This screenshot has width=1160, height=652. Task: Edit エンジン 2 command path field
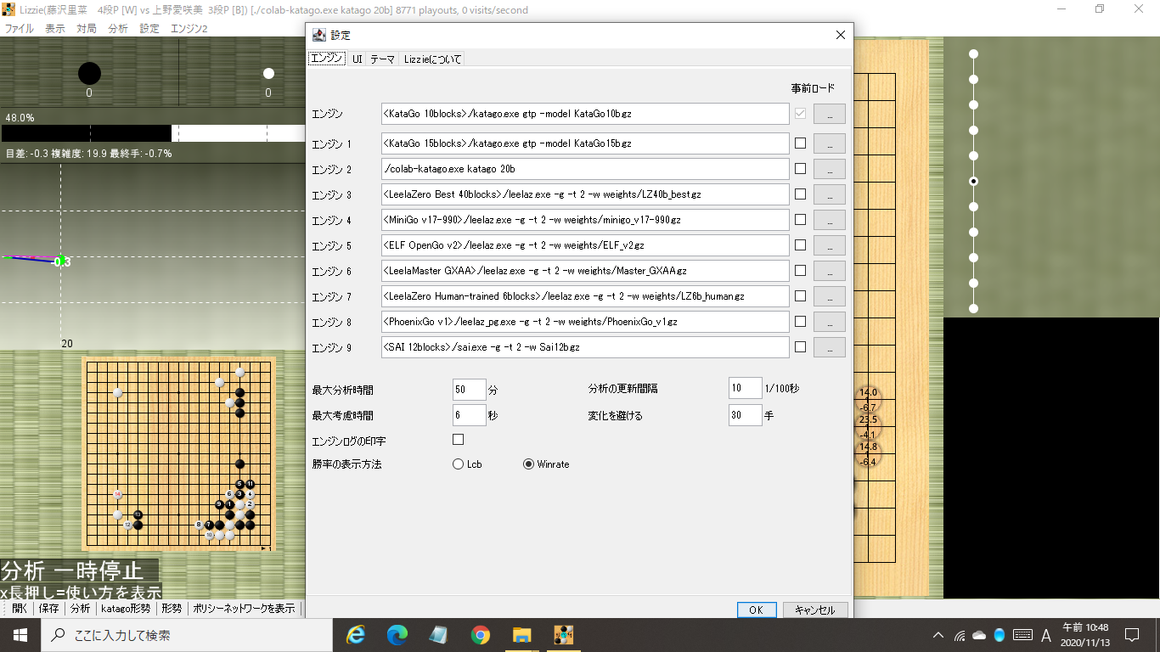point(585,169)
